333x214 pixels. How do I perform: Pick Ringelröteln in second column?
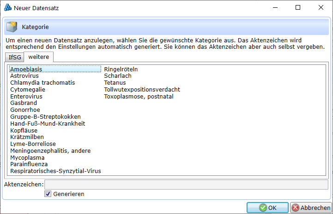point(121,69)
